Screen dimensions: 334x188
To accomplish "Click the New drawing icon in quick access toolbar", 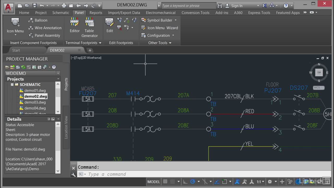I will [x=20, y=5].
